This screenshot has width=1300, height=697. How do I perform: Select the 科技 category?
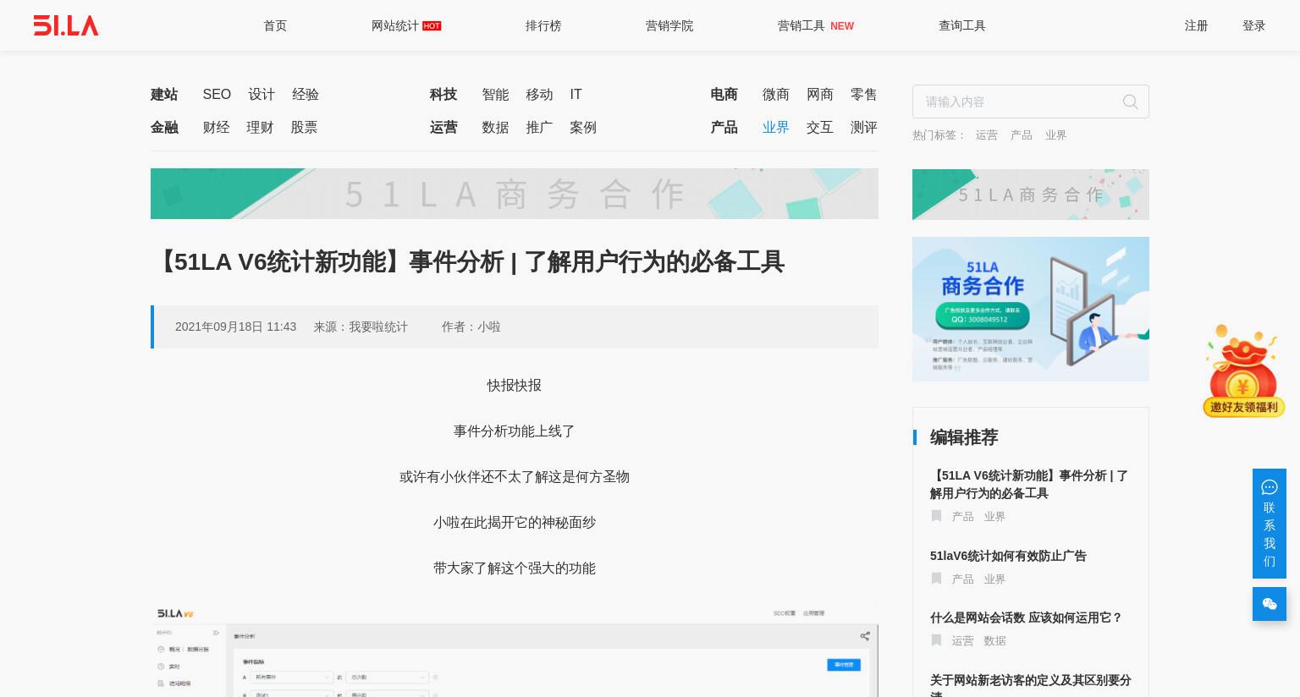[x=443, y=94]
